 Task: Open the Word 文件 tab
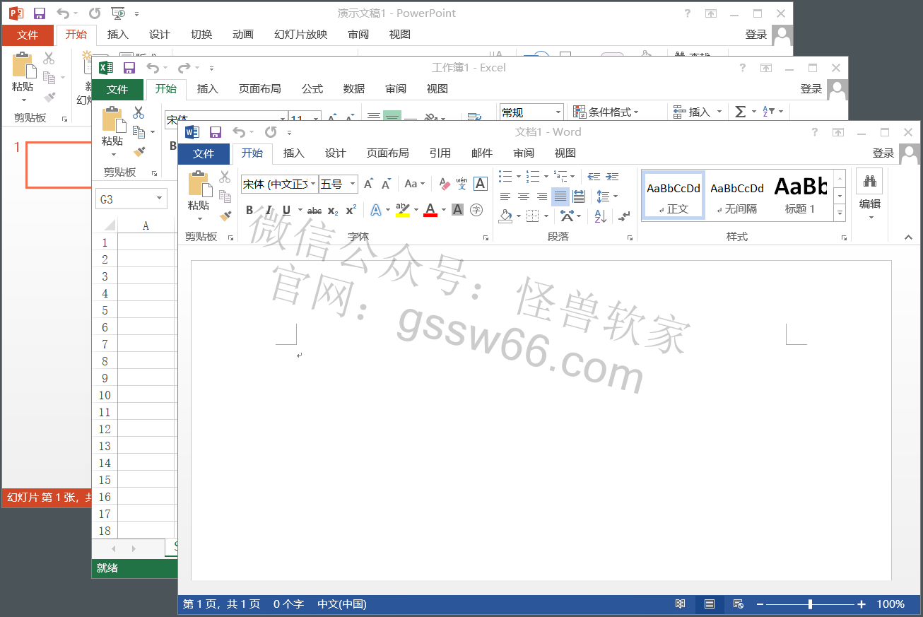pos(204,153)
